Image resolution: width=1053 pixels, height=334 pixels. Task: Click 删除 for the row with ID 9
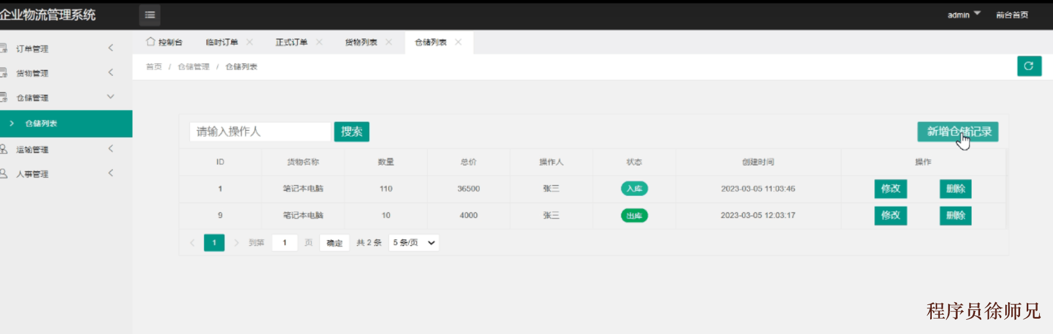[x=955, y=216]
